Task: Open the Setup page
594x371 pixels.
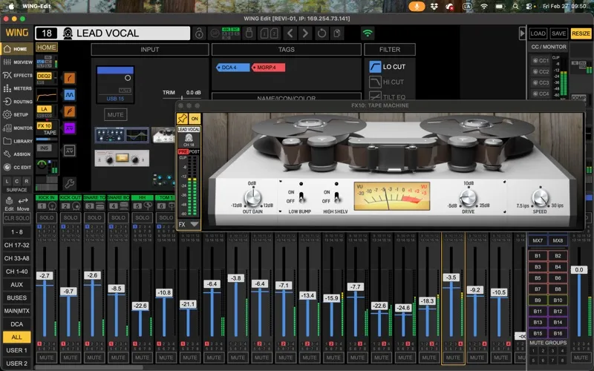Action: pos(17,114)
